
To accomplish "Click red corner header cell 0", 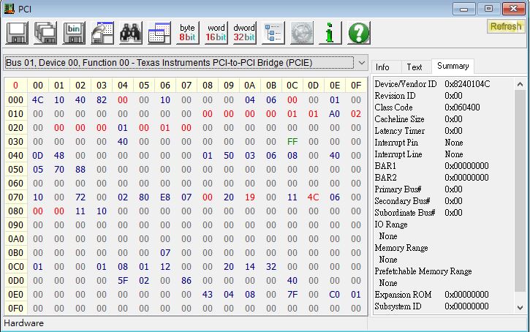I will coord(15,86).
